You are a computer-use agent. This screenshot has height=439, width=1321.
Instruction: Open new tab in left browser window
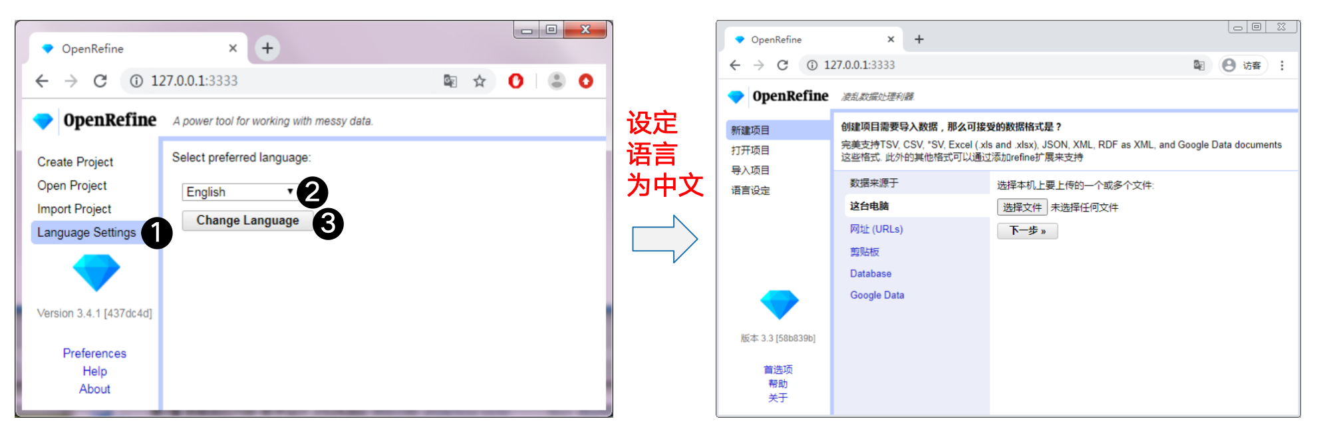pyautogui.click(x=267, y=48)
